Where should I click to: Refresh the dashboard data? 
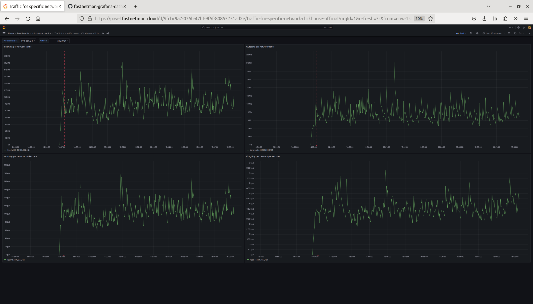515,33
